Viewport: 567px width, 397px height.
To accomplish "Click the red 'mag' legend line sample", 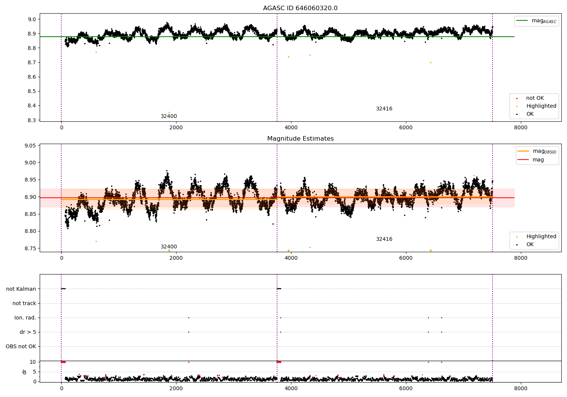I will pos(524,160).
